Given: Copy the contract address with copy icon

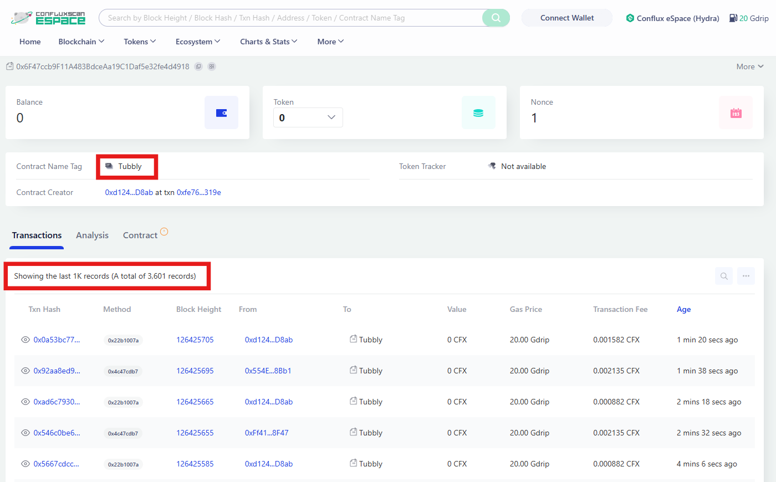Looking at the screenshot, I should [x=198, y=66].
